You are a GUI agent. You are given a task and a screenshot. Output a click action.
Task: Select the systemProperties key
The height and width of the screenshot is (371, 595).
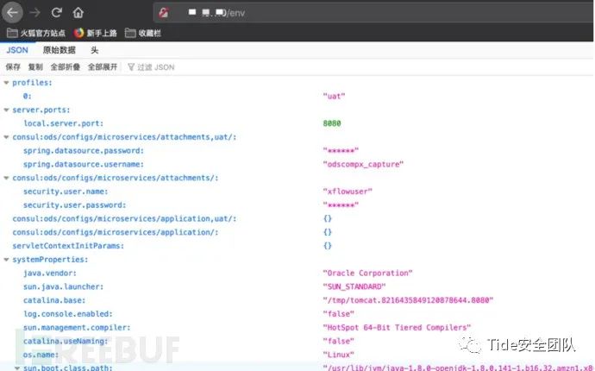coord(50,260)
